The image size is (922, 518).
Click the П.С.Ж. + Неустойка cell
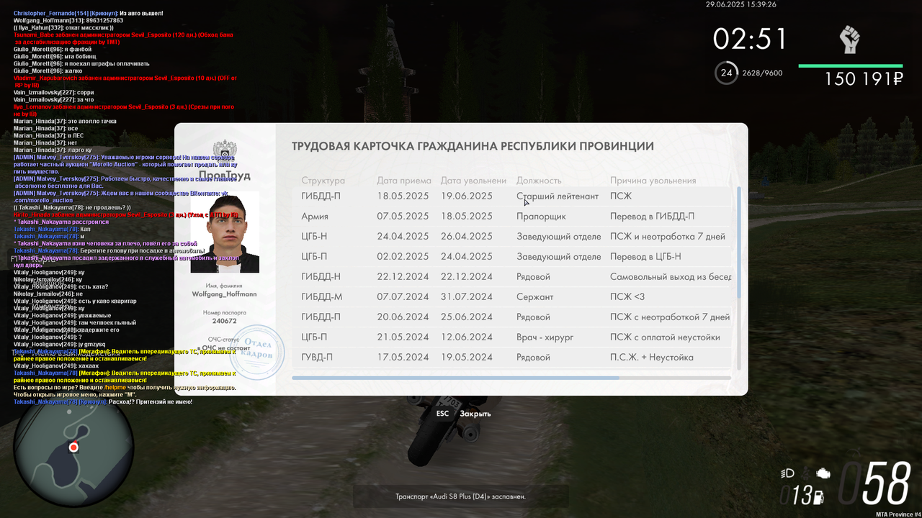coord(652,357)
